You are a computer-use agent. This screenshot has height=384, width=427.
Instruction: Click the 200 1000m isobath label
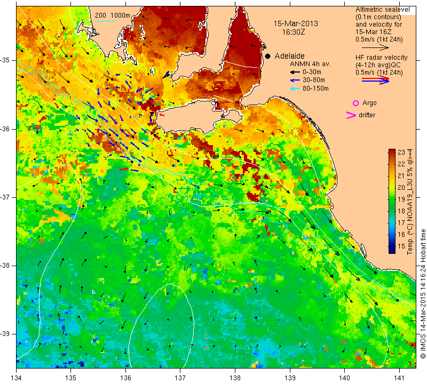click(113, 15)
